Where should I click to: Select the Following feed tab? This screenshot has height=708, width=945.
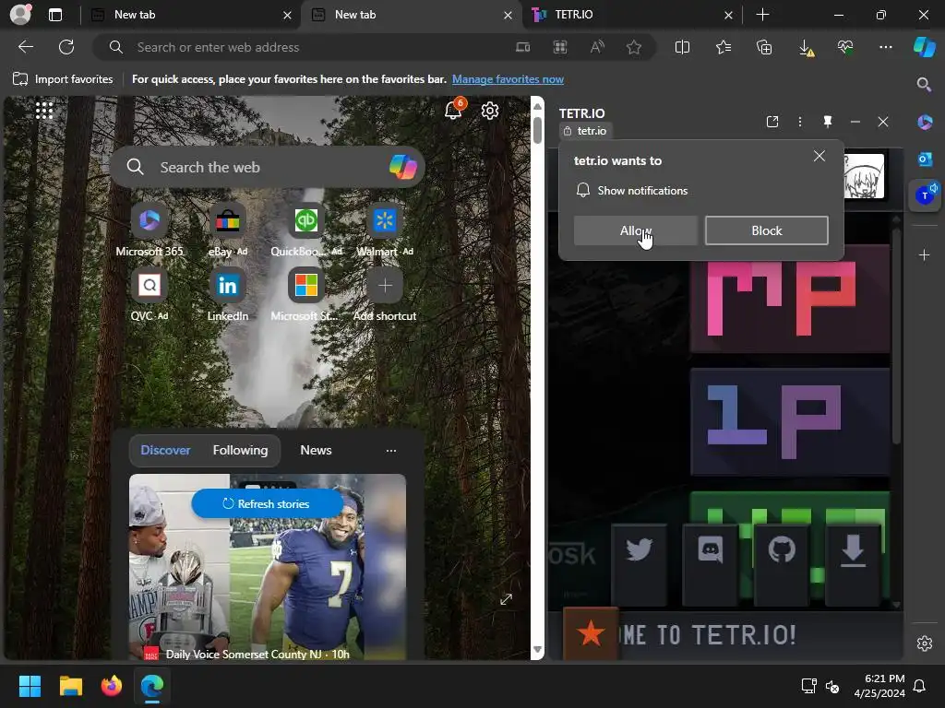click(x=240, y=450)
